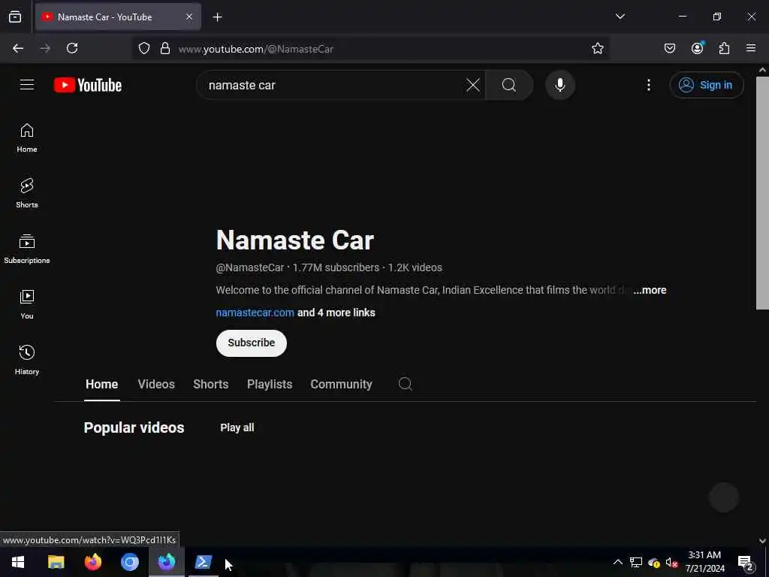This screenshot has height=577, width=769.
Task: Select the Namaste Car browser tab
Action: click(118, 17)
